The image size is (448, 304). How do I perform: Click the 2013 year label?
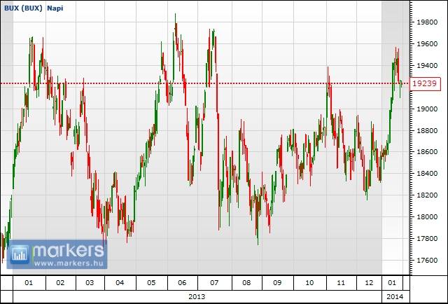(x=197, y=296)
